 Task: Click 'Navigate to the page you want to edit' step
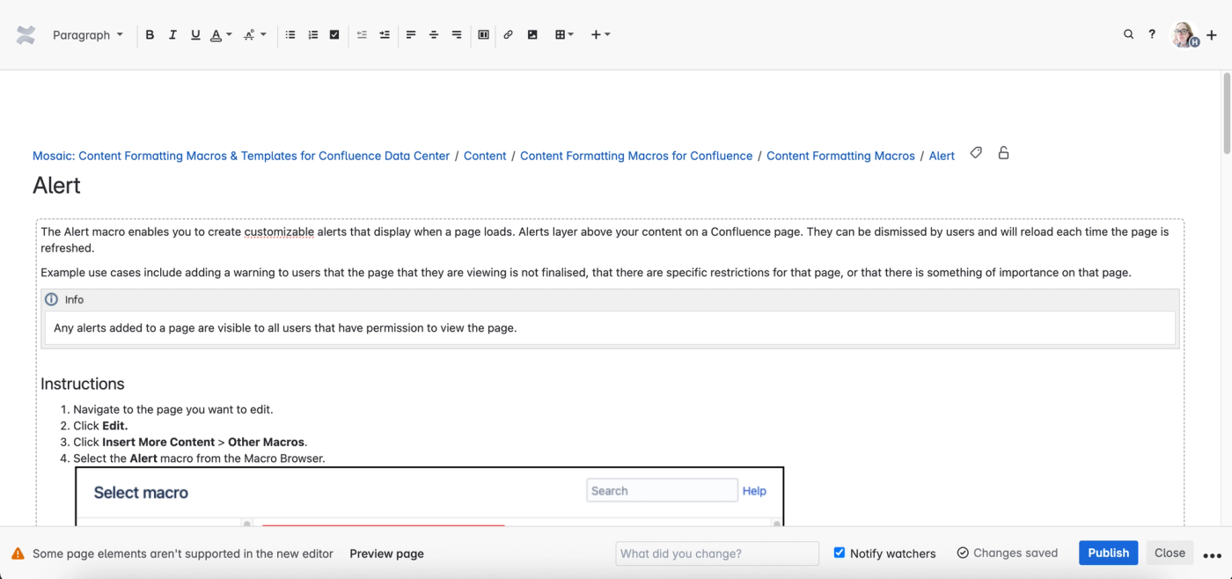173,409
